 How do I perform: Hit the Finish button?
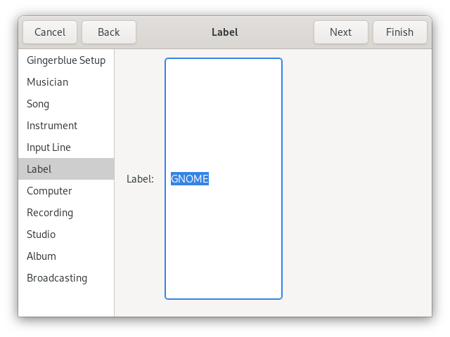point(399,32)
